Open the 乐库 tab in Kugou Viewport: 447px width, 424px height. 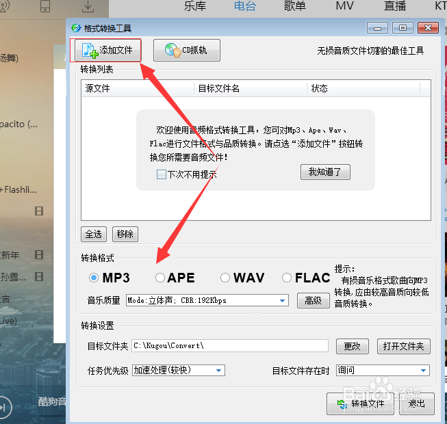(x=195, y=6)
